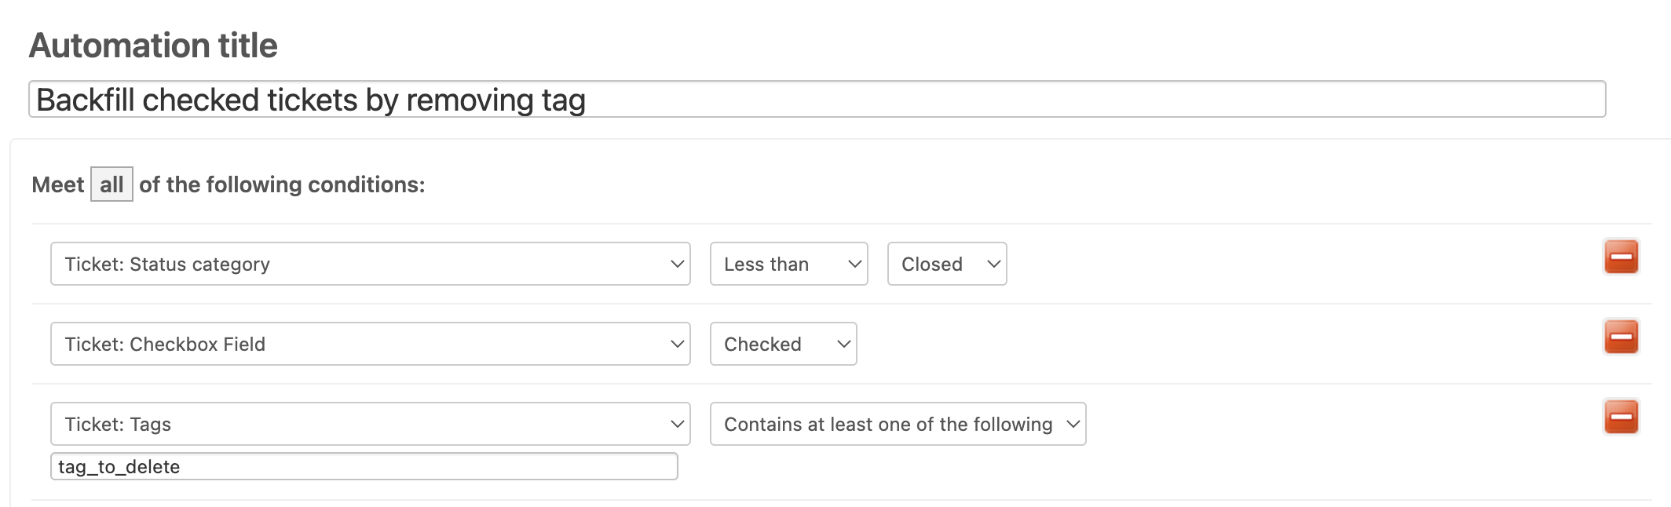Click the chevron on the Checkbox Field selector
The width and height of the screenshot is (1671, 507).
(x=677, y=345)
